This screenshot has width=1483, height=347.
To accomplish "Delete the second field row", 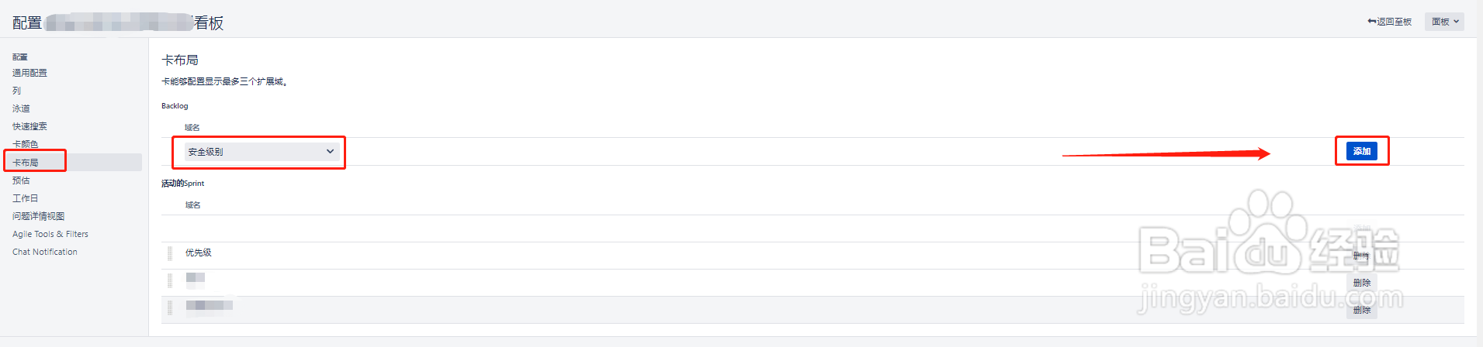I will click(1361, 283).
